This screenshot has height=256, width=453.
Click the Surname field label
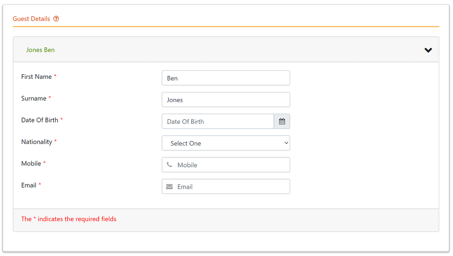[x=34, y=99]
